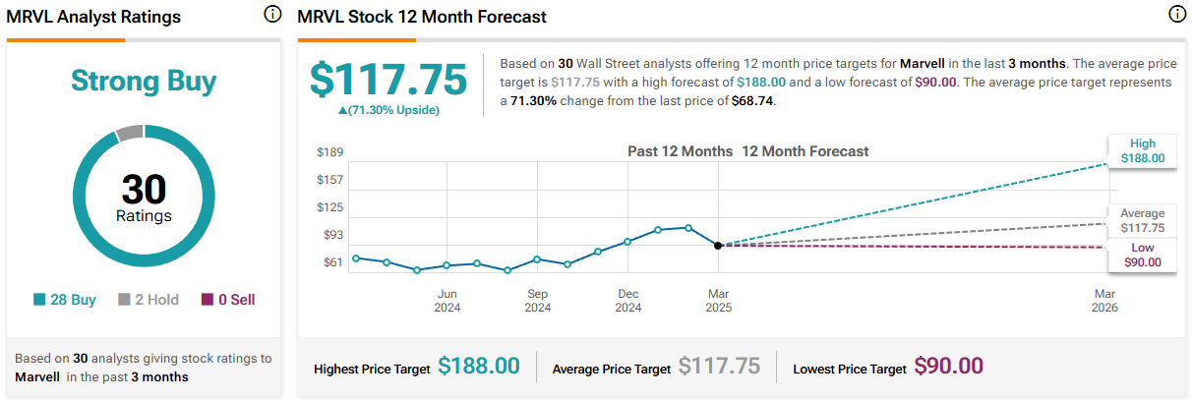Click the Past 12 Months chart heading
The width and height of the screenshot is (1192, 400).
point(681,151)
